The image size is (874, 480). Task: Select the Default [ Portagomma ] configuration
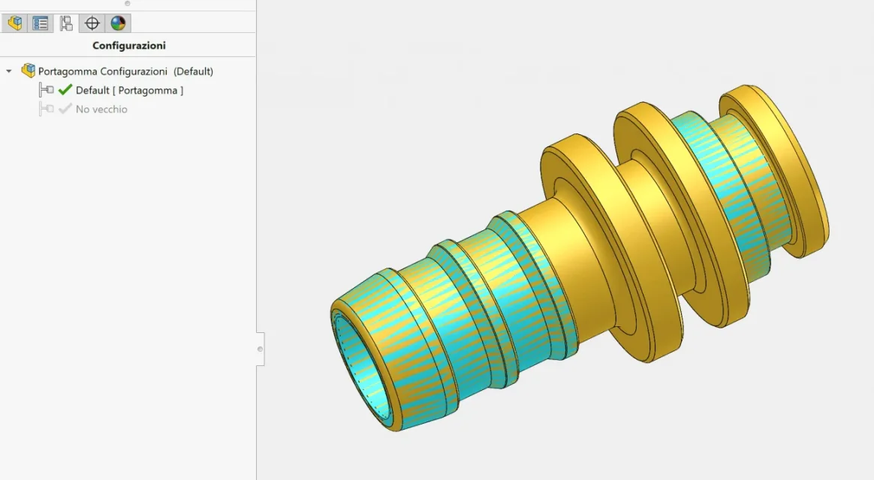pyautogui.click(x=129, y=90)
